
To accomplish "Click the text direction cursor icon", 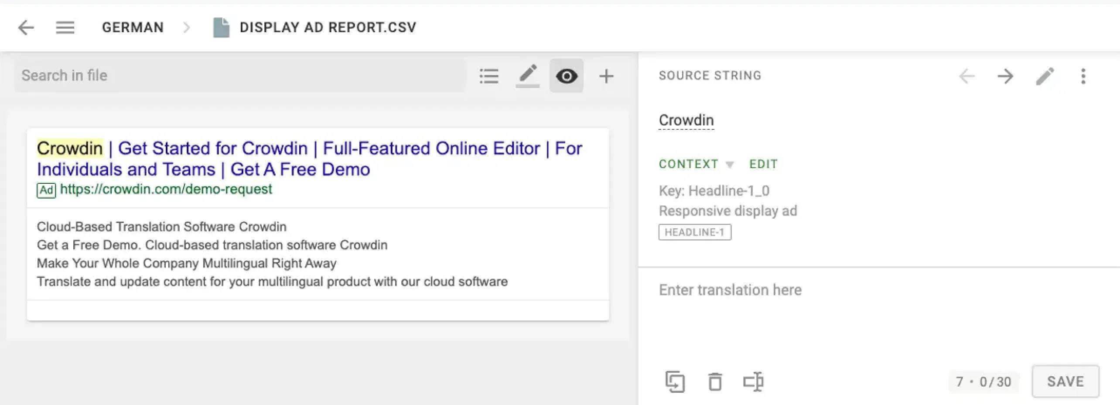I will [753, 382].
